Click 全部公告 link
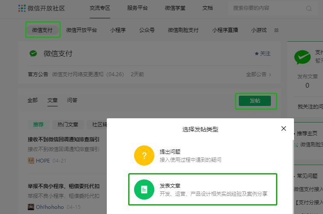Image resolution: width=323 pixels, height=214 pixels. 256,74
